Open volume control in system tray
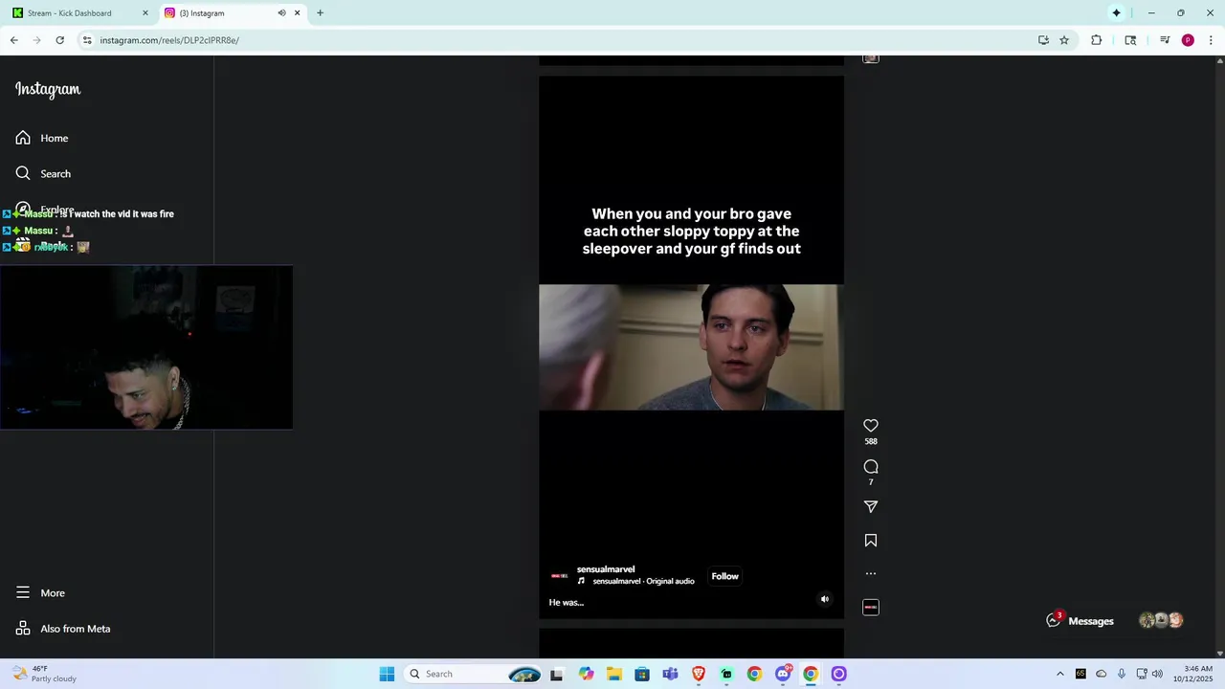Image resolution: width=1225 pixels, height=689 pixels. 1157,674
